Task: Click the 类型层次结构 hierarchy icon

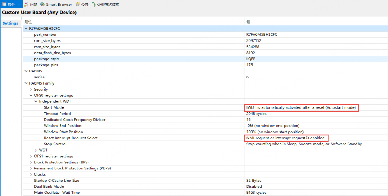Action: click(94, 4)
